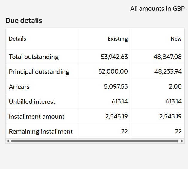The image size is (188, 169).
Task: Click the Remaining installment row label
Action: point(41,132)
